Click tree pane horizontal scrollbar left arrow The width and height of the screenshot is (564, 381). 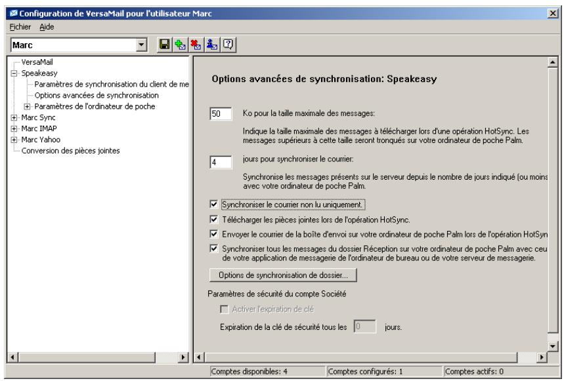(x=12, y=357)
